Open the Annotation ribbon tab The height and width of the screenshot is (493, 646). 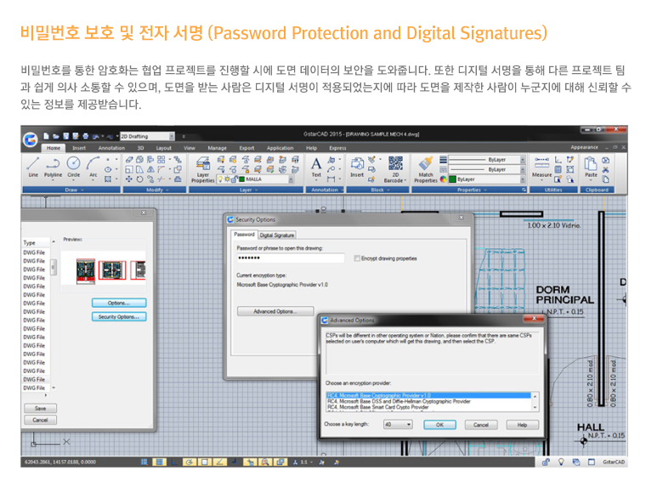111,148
